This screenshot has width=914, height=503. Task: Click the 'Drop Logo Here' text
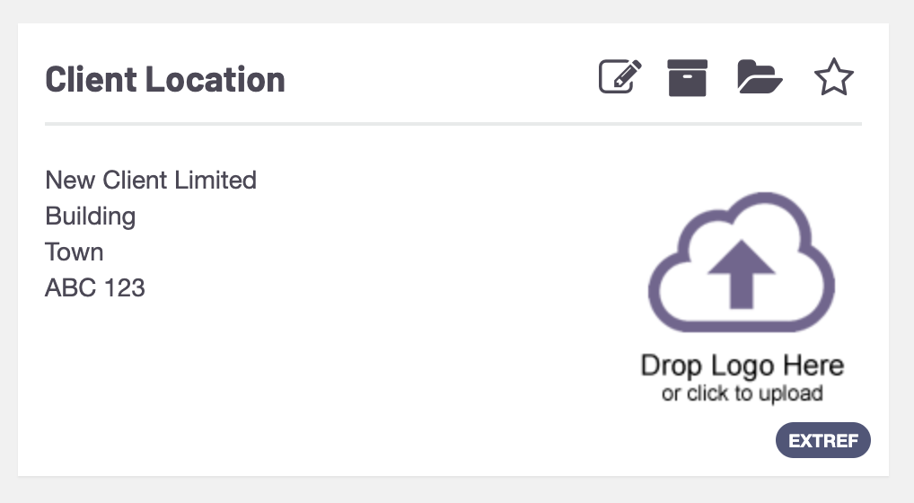[742, 366]
